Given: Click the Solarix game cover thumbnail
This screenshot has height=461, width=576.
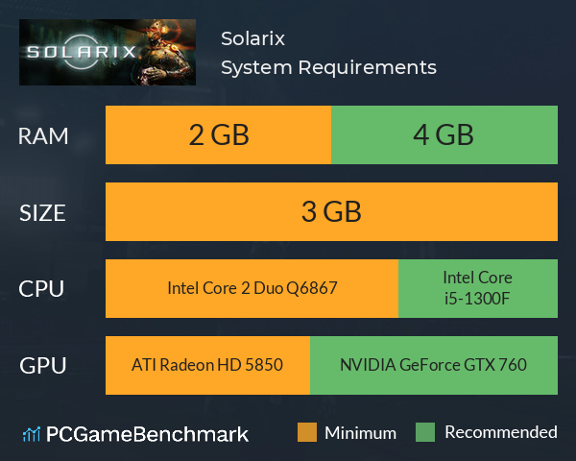Looking at the screenshot, I should point(108,52).
